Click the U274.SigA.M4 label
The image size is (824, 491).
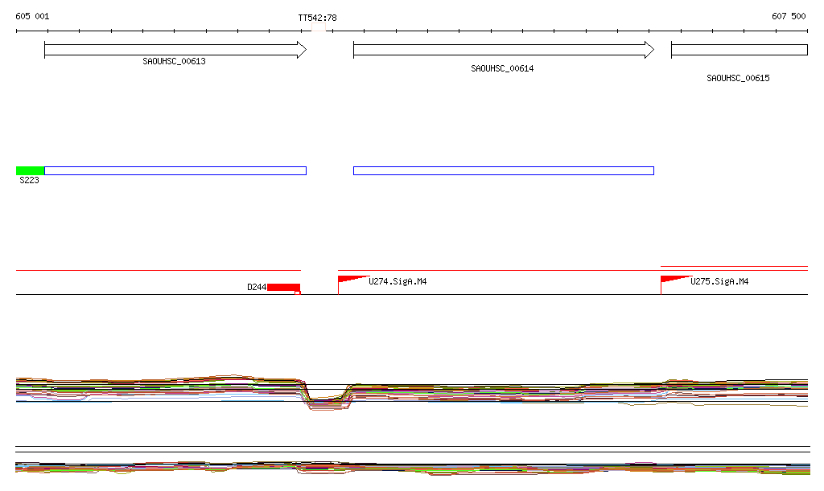(398, 281)
